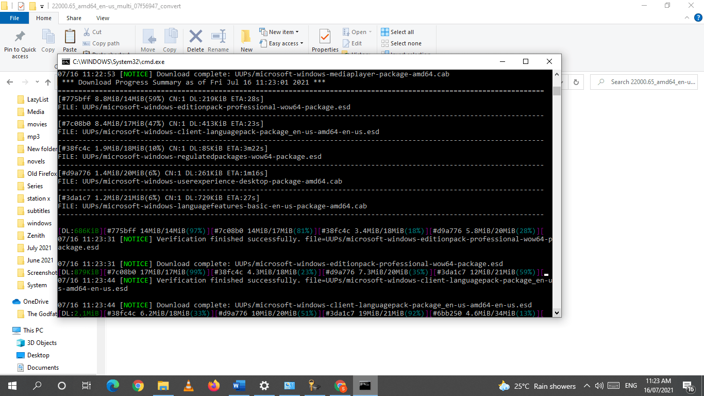Screen dimensions: 704x396
Task: Open recent locations dropdown beside navigation arrows
Action: click(x=37, y=82)
